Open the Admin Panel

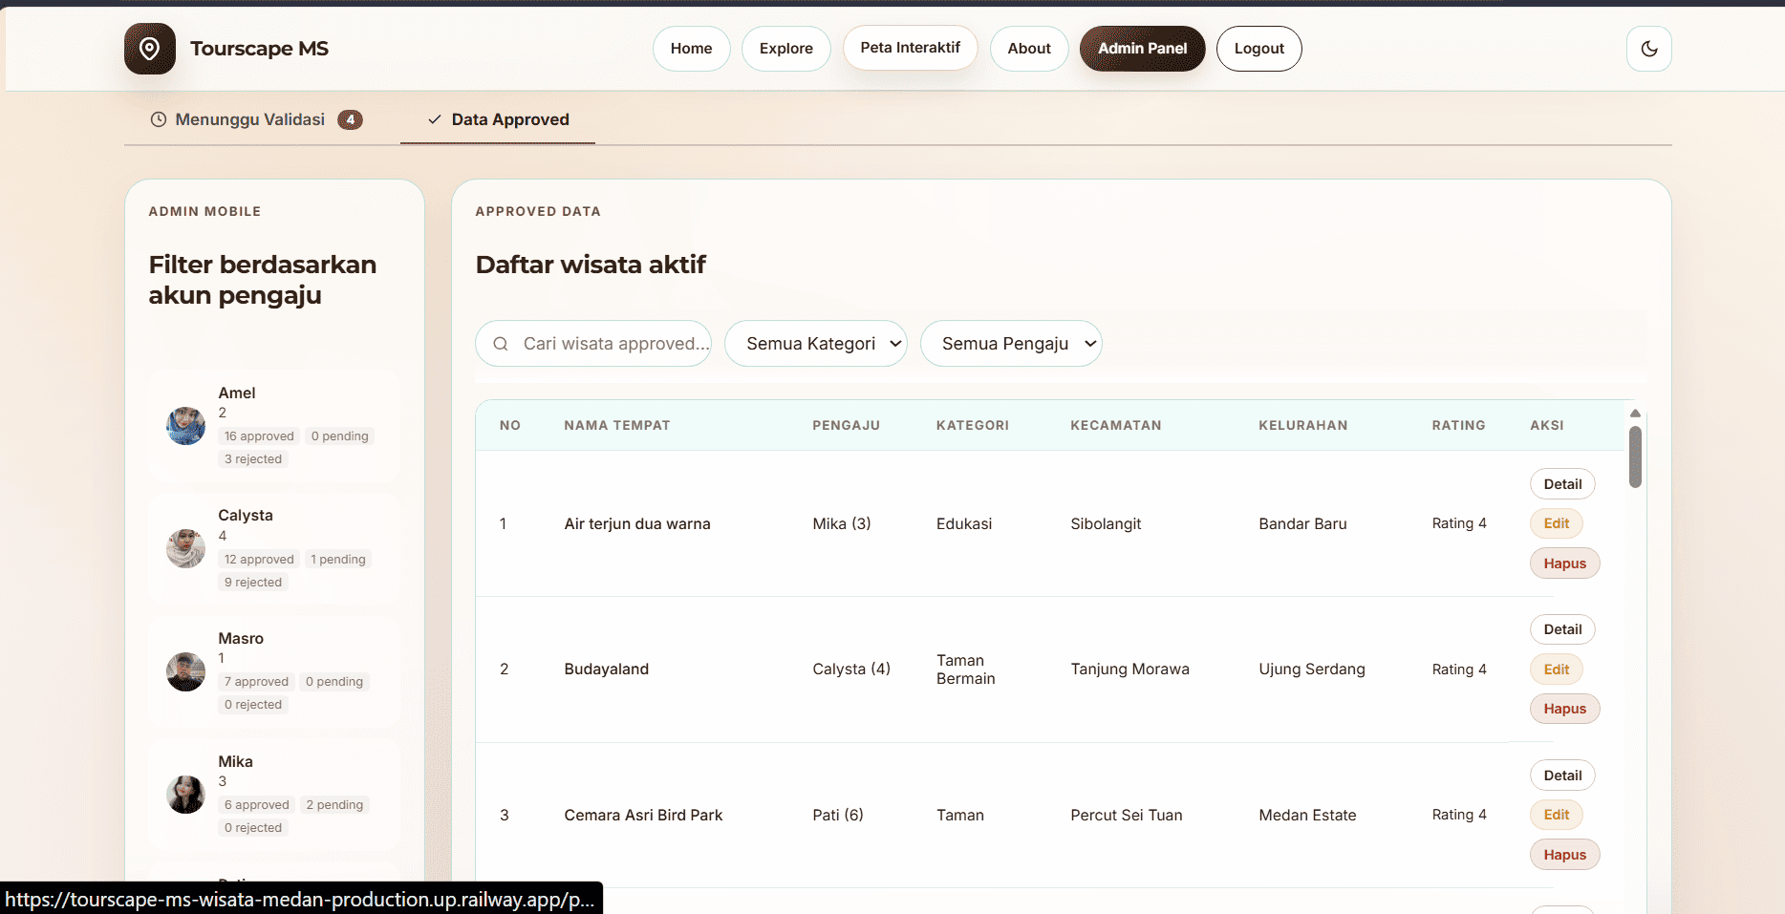(x=1143, y=49)
